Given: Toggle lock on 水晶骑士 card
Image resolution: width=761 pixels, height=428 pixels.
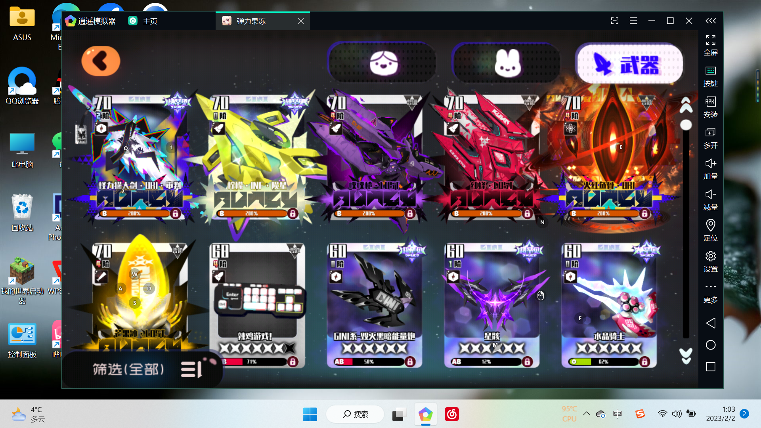Looking at the screenshot, I should pos(644,361).
